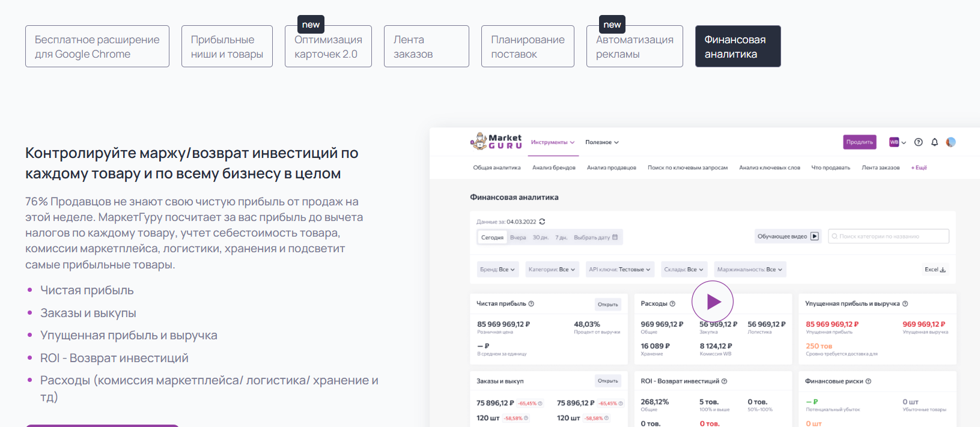Select the 30 дн. period option

(540, 237)
